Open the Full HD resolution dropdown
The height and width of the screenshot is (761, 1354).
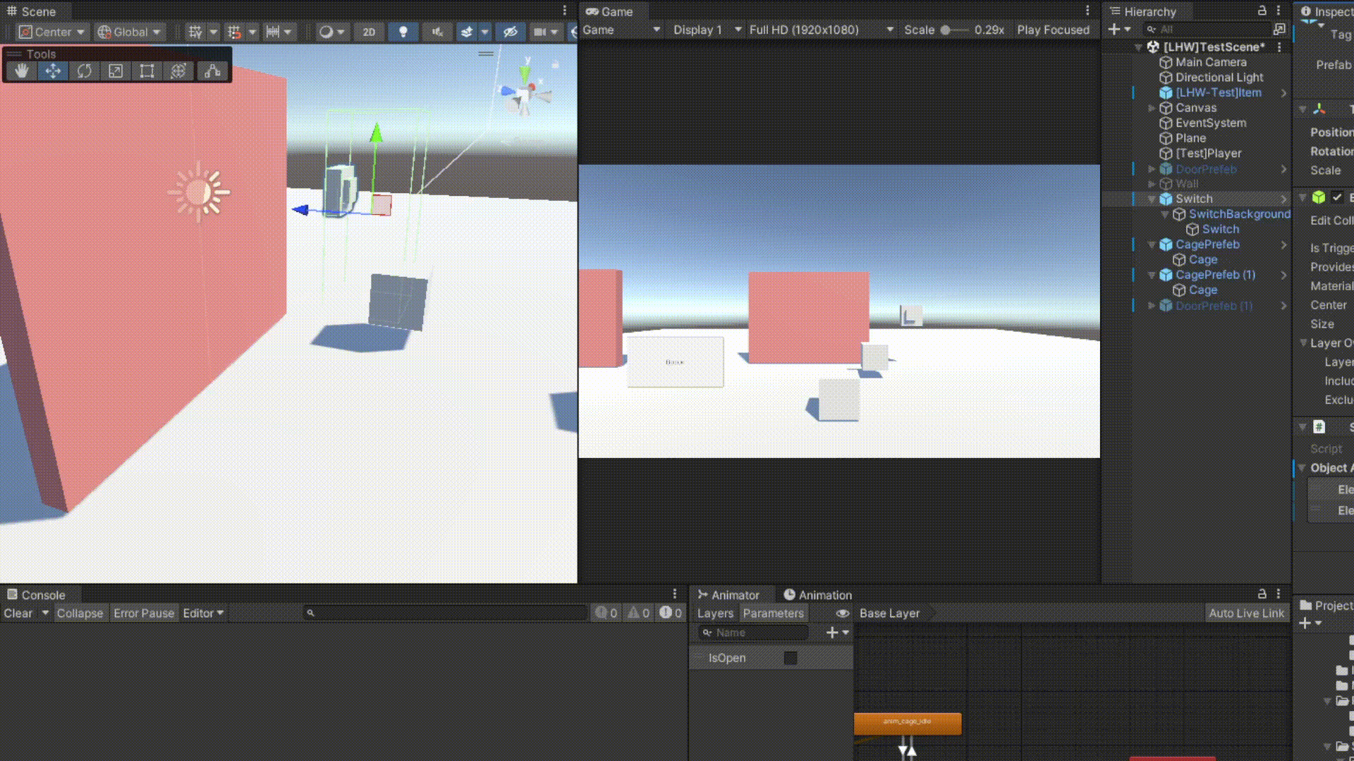coord(821,30)
